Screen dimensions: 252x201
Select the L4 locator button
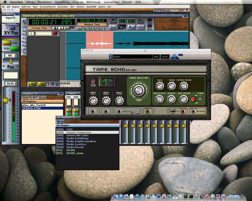(100, 28)
